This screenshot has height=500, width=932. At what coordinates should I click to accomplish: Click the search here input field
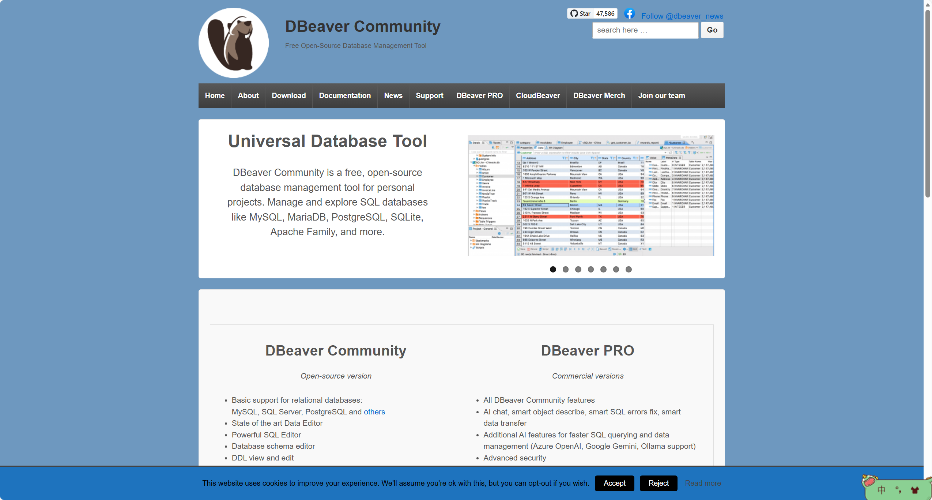click(645, 30)
